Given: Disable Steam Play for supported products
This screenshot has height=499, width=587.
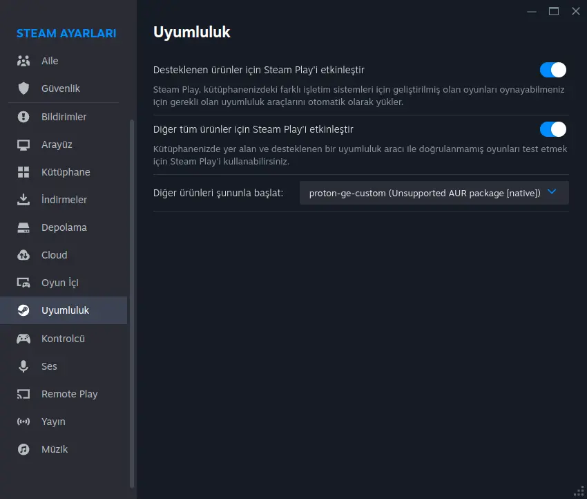Looking at the screenshot, I should tap(552, 70).
